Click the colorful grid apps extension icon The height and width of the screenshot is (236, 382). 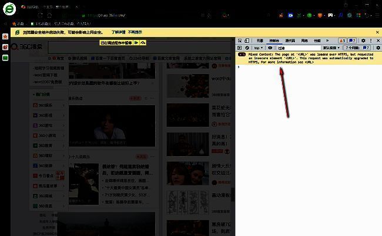358,15
